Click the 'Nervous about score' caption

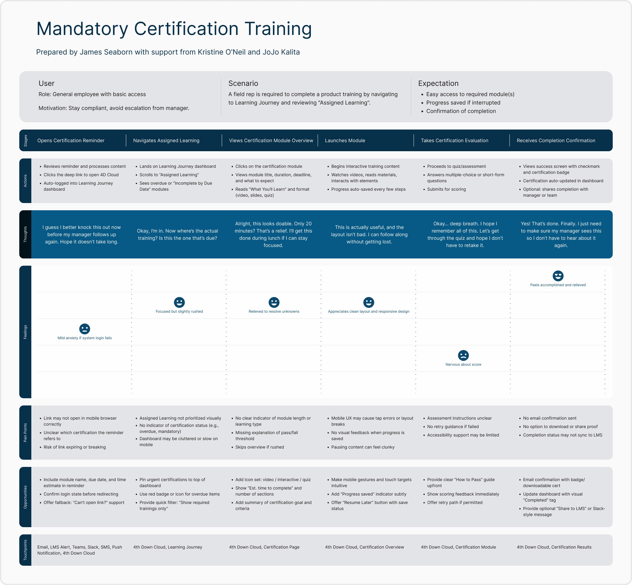pos(463,364)
